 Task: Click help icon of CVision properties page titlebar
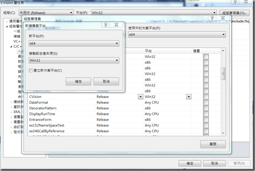(x=235, y=2)
